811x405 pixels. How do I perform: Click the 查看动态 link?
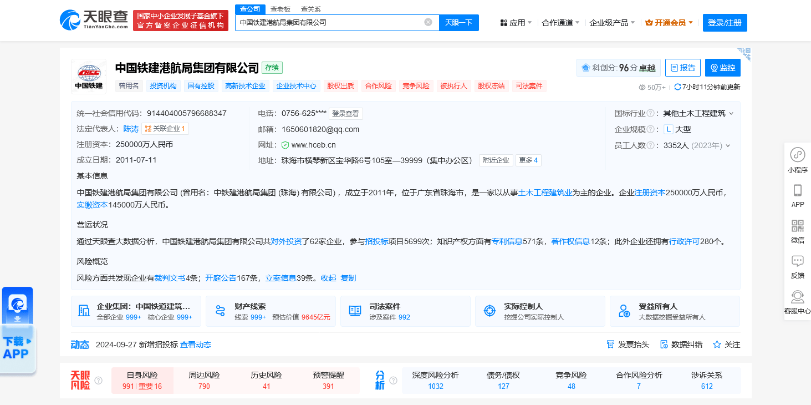click(x=196, y=345)
